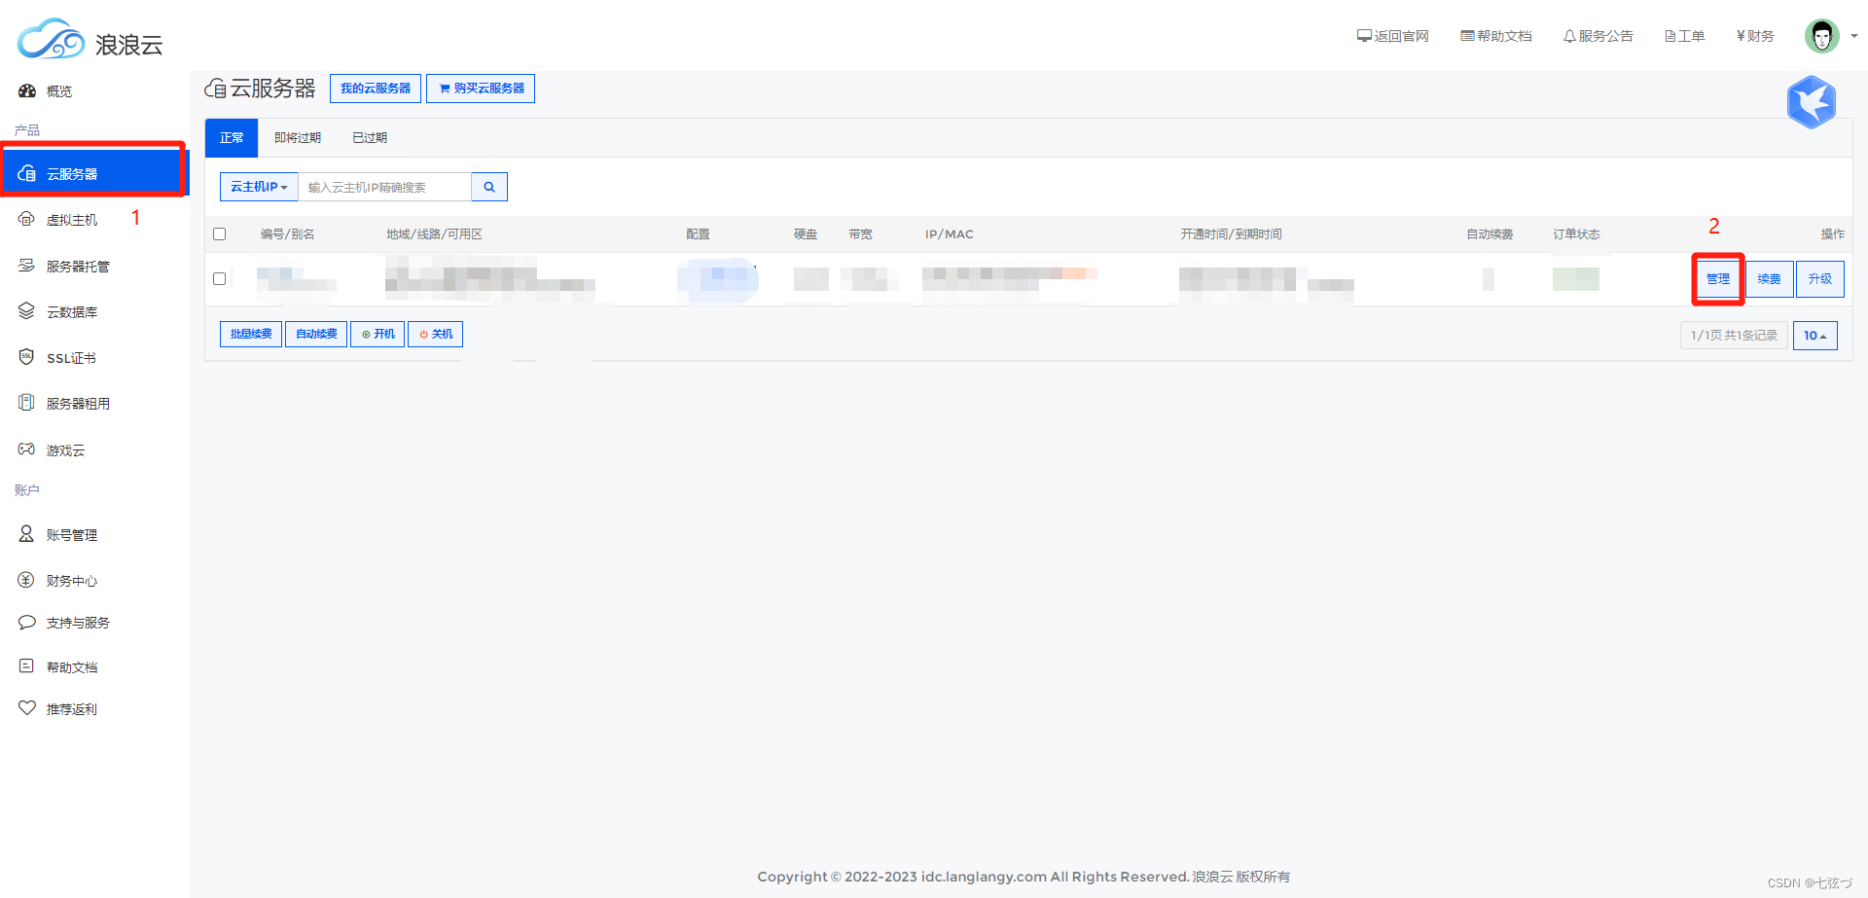Click the 财务 link in top bar

(x=1755, y=36)
